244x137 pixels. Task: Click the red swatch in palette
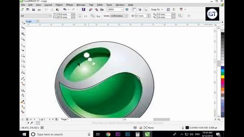point(223,80)
